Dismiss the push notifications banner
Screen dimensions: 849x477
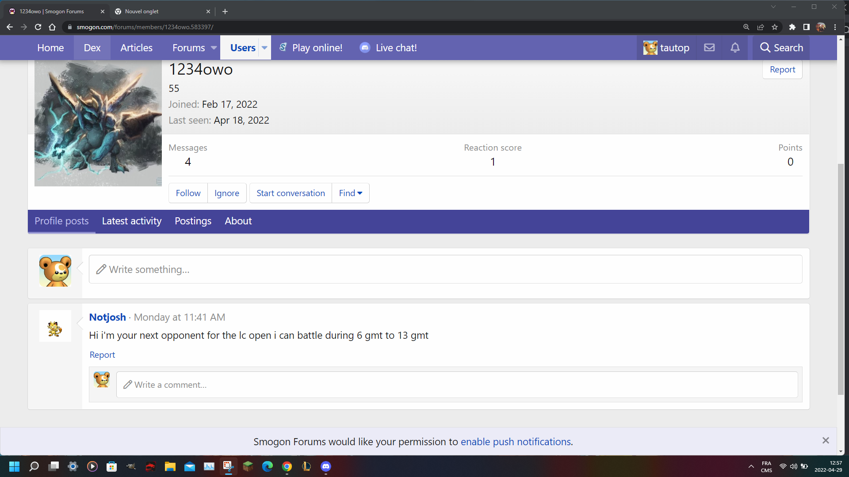coord(826,440)
